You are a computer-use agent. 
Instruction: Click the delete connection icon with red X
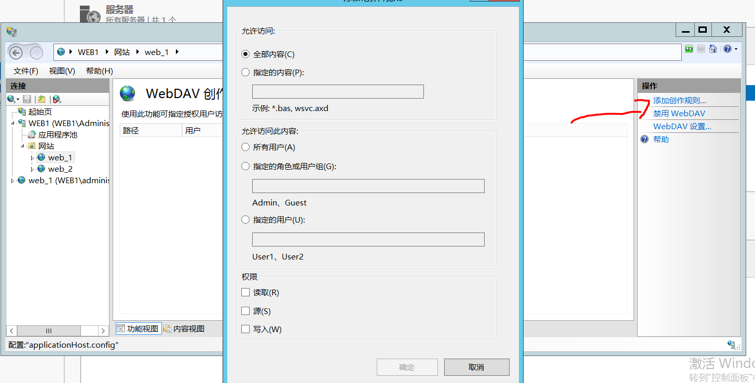tap(57, 99)
